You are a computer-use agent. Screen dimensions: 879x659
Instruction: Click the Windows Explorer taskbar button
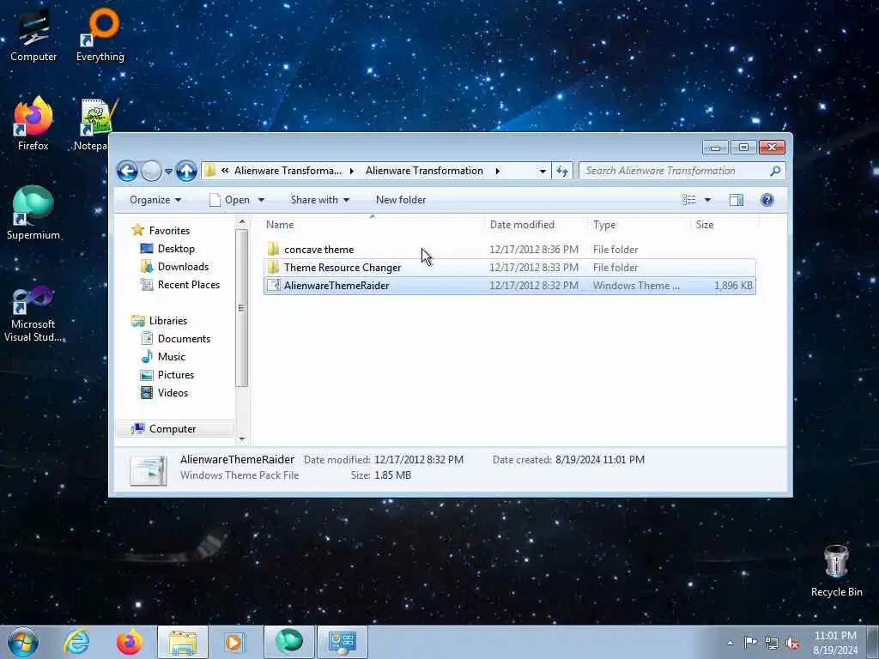point(183,642)
